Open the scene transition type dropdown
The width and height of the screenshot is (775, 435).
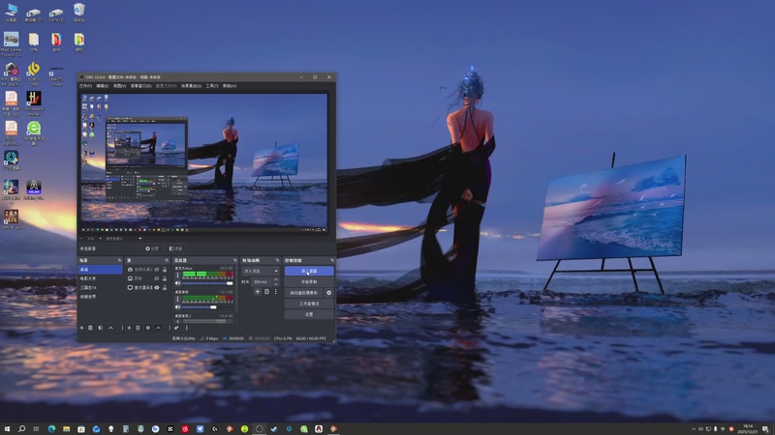[261, 271]
